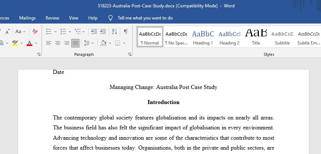Toggle Align Left paragraph alignment
The height and width of the screenshot is (154, 321).
[49, 43]
